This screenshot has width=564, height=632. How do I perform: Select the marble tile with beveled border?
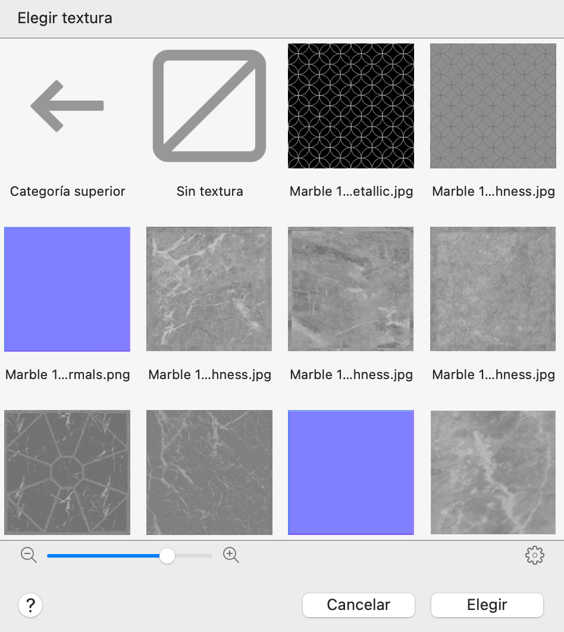click(x=351, y=289)
